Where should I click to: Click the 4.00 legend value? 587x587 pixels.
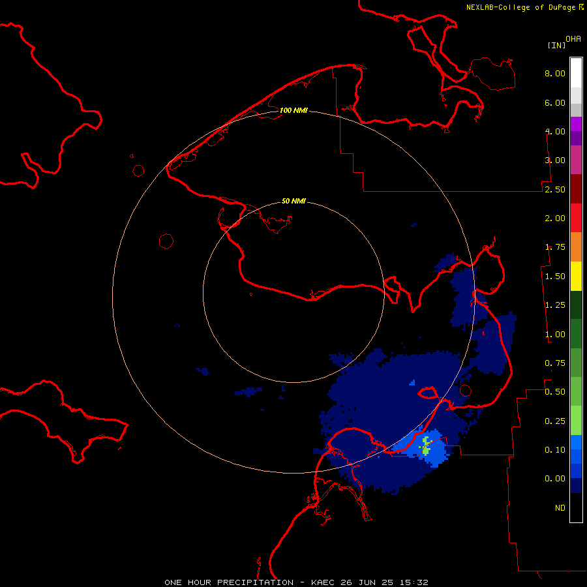(555, 131)
